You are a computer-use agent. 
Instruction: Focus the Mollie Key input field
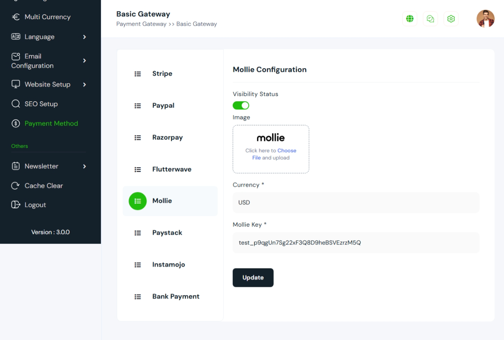pyautogui.click(x=356, y=243)
